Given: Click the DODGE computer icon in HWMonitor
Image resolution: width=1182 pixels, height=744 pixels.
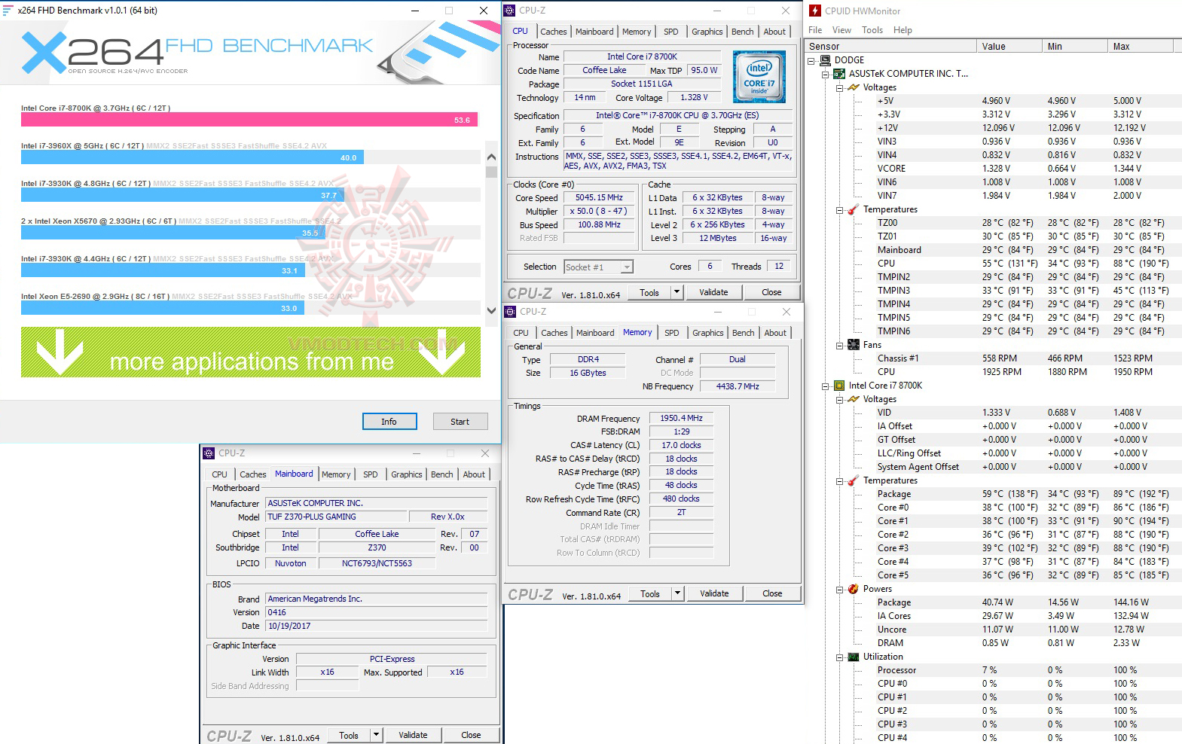Looking at the screenshot, I should (825, 60).
